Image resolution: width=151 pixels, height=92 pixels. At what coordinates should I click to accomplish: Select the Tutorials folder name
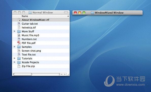point(27,58)
